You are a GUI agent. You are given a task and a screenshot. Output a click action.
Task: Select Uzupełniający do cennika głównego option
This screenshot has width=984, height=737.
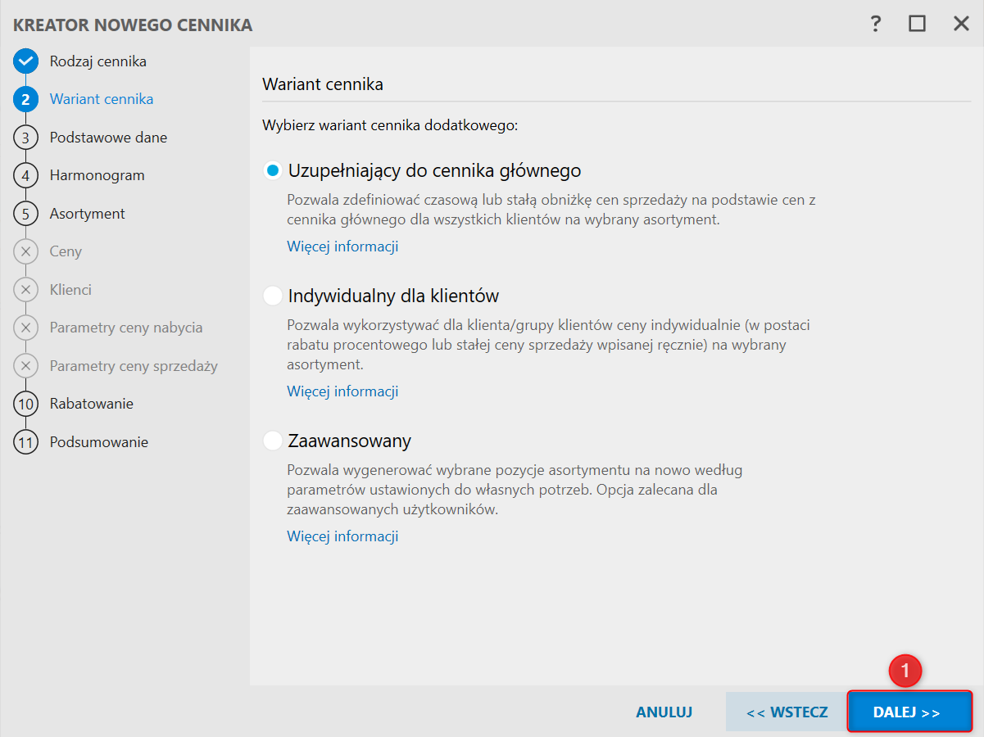click(x=273, y=171)
